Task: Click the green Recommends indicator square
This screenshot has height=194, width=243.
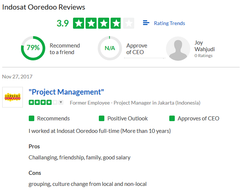Action: click(x=31, y=118)
